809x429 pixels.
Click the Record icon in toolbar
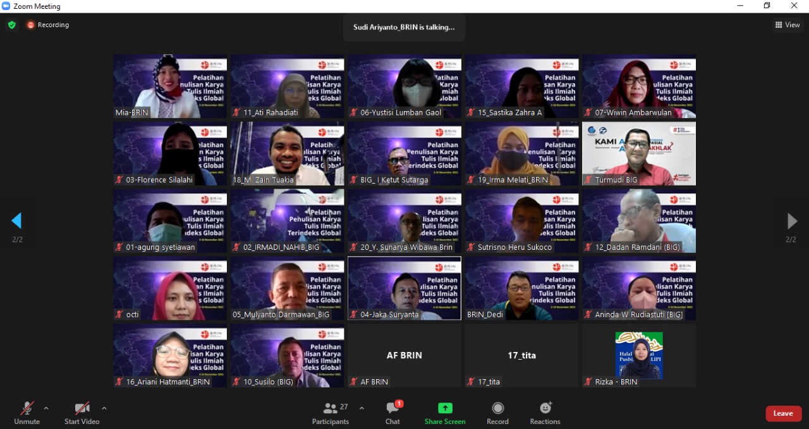(497, 408)
